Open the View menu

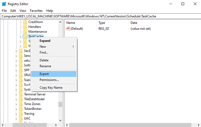(x=23, y=11)
